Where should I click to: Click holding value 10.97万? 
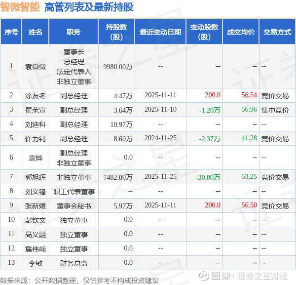click(121, 124)
